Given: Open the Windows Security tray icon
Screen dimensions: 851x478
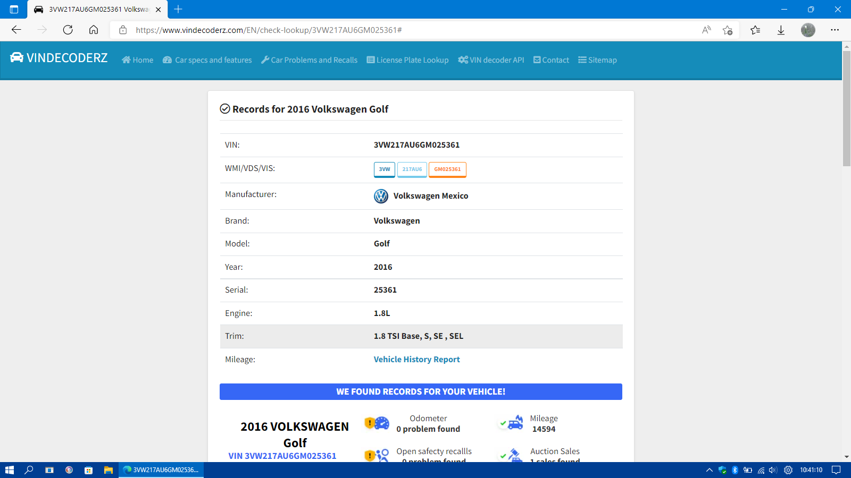Looking at the screenshot, I should 722,470.
